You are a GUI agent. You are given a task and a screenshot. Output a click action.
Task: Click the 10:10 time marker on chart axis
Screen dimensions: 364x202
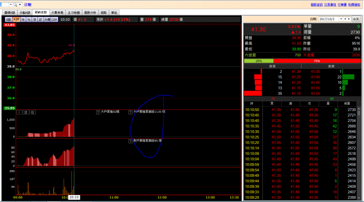[x=74, y=197]
